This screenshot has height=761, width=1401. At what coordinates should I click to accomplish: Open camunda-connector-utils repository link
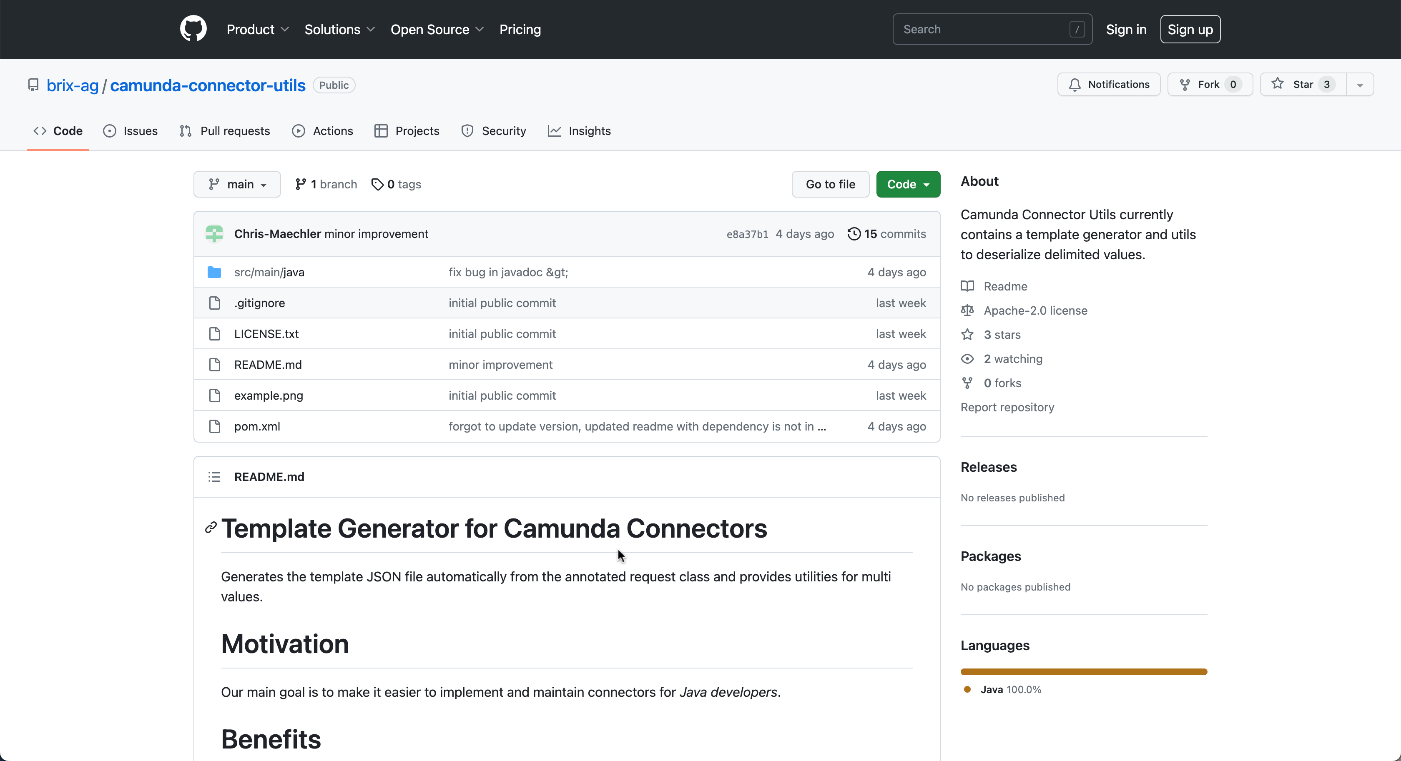pyautogui.click(x=208, y=85)
